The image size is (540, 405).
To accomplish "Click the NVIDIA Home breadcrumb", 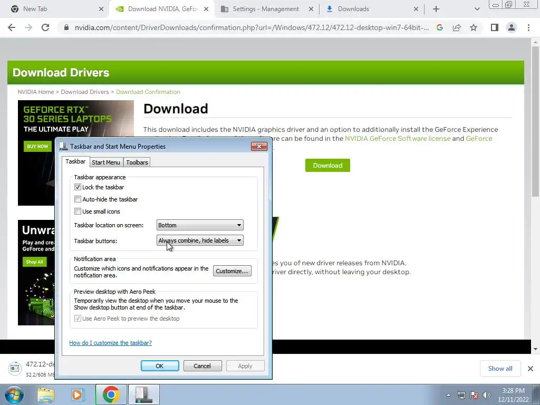I will [36, 92].
